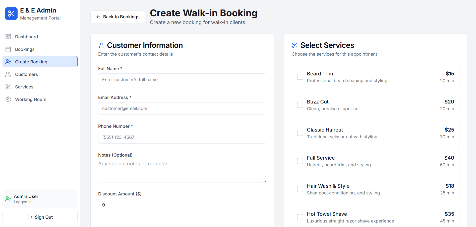476x227 pixels.
Task: Click the back arrow beside Back to Bookings
Action: pyautogui.click(x=98, y=17)
